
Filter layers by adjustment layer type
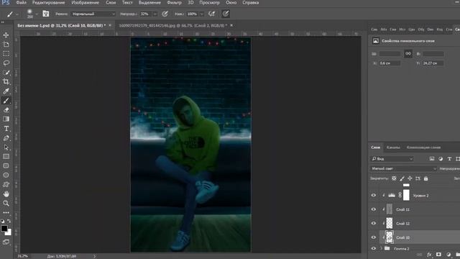point(441,159)
